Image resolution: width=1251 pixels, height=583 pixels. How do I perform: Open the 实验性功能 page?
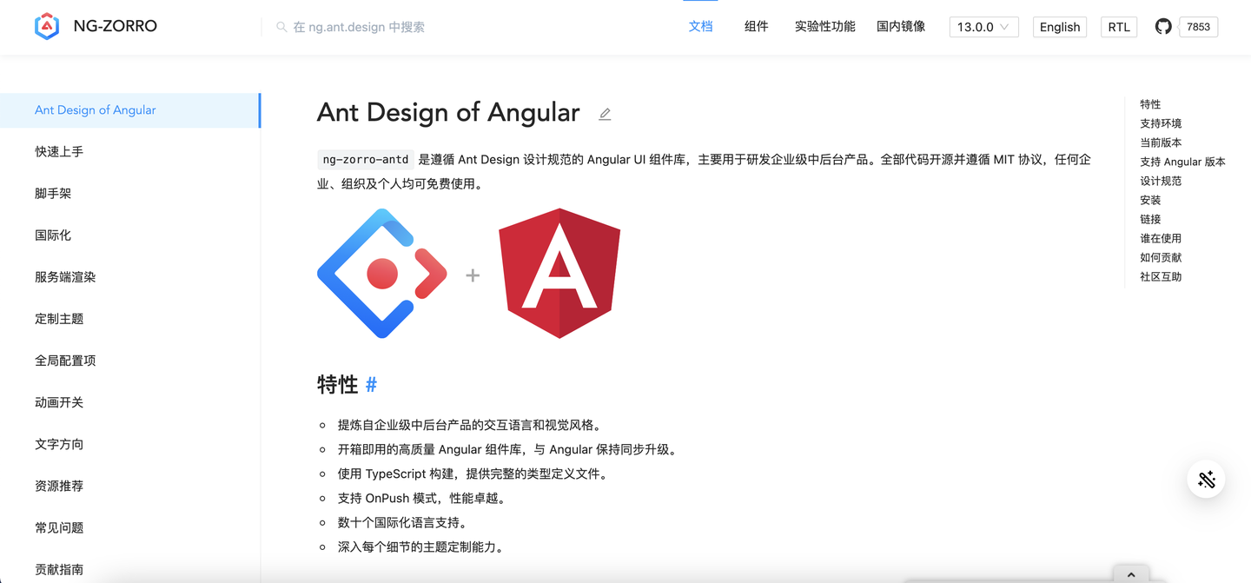pos(824,26)
